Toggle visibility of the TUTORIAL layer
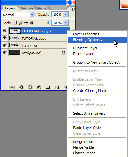The height and width of the screenshot is (157, 128). (x=4, y=45)
